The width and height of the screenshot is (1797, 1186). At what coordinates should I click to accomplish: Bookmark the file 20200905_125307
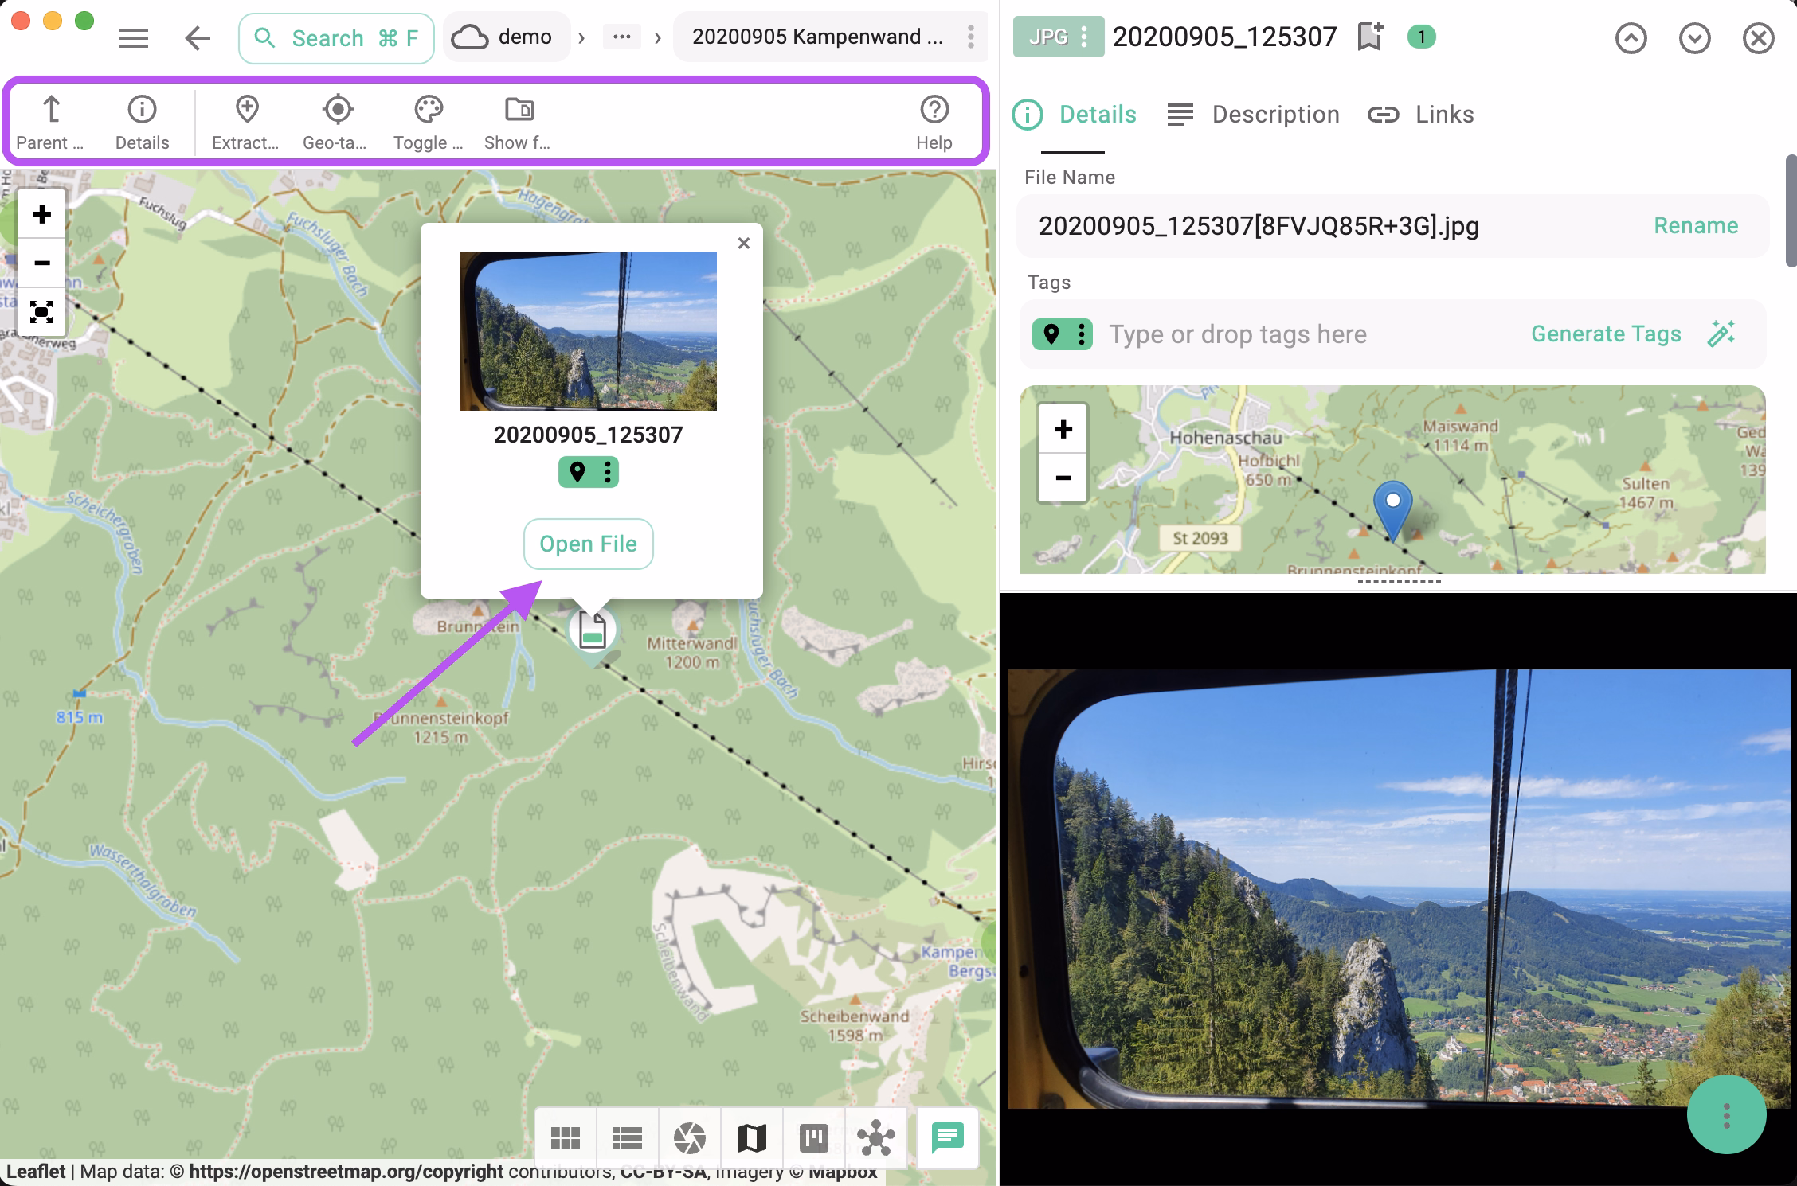tap(1368, 37)
